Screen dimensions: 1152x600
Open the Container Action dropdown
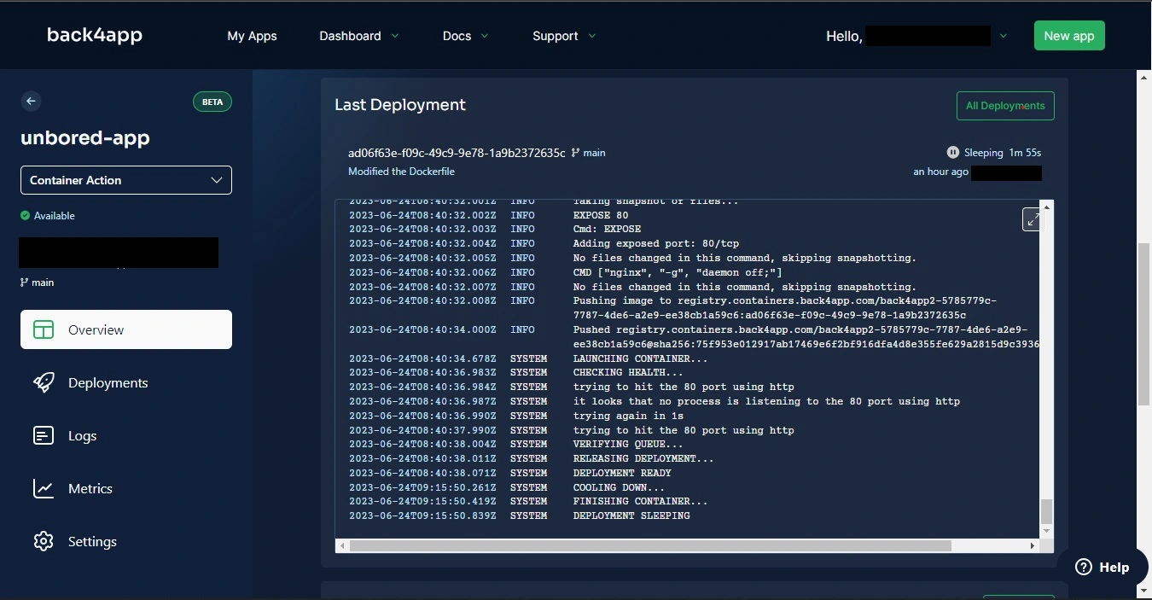(x=125, y=180)
